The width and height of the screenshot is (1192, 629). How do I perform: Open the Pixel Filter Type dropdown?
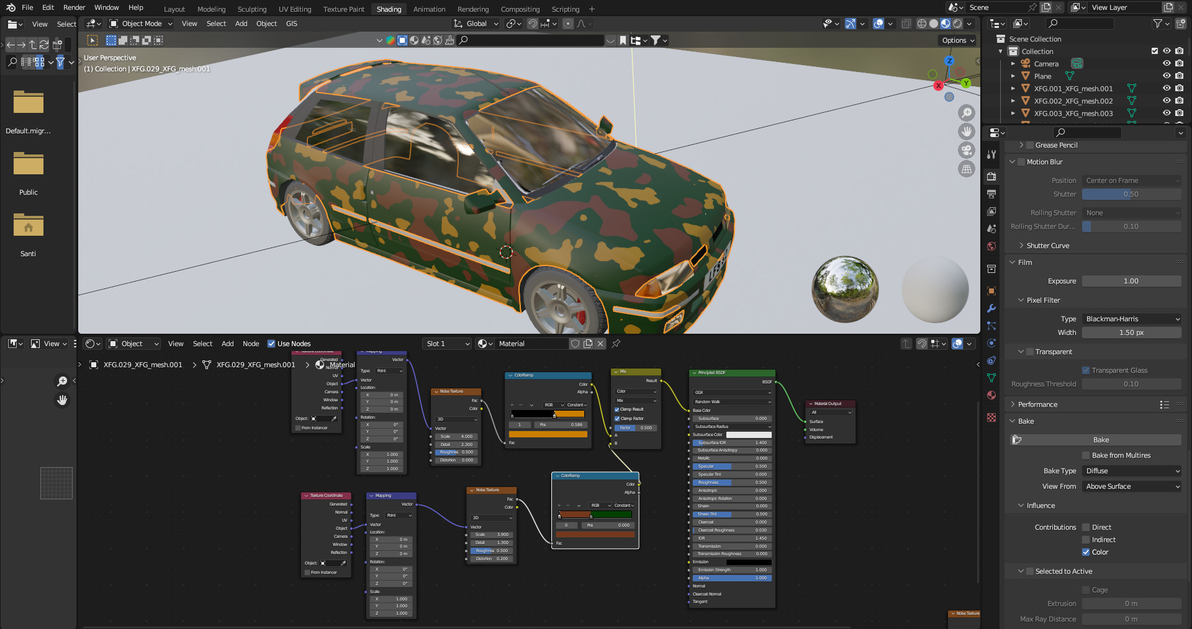pyautogui.click(x=1132, y=319)
